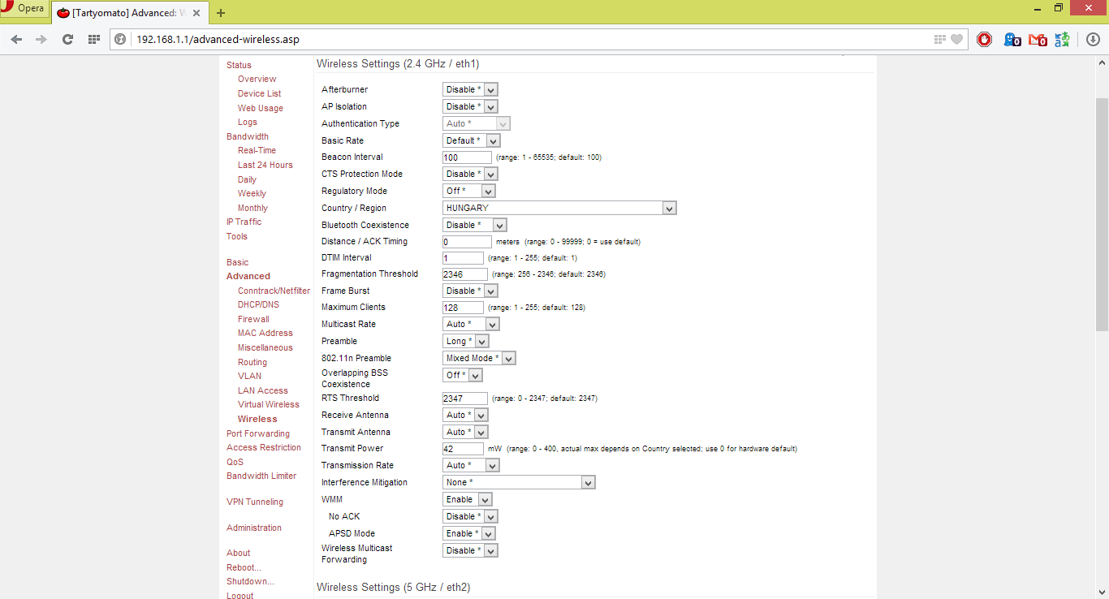Screen dimensions: 1109x599
Task: Open the Real-Time bandwidth page
Action: [x=257, y=150]
